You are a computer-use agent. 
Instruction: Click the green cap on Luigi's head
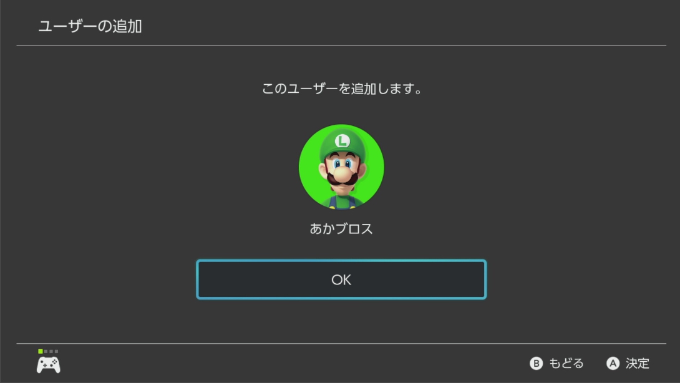(x=342, y=143)
